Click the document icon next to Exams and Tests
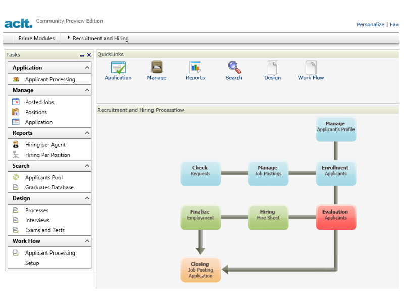 (x=16, y=230)
